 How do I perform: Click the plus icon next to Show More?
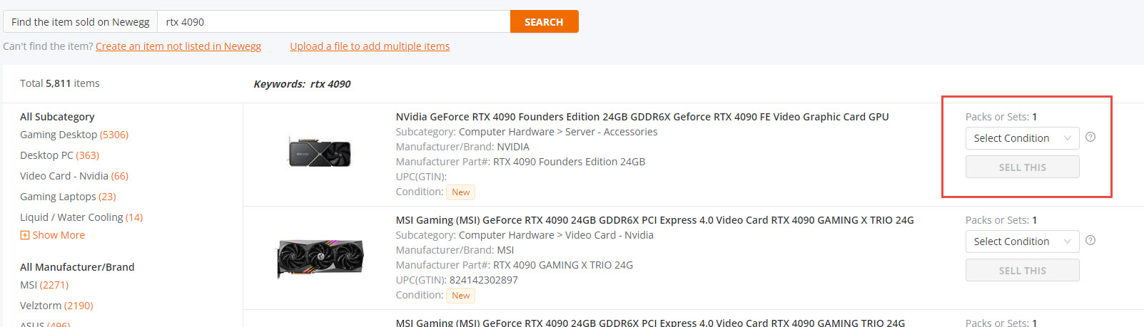(x=25, y=235)
